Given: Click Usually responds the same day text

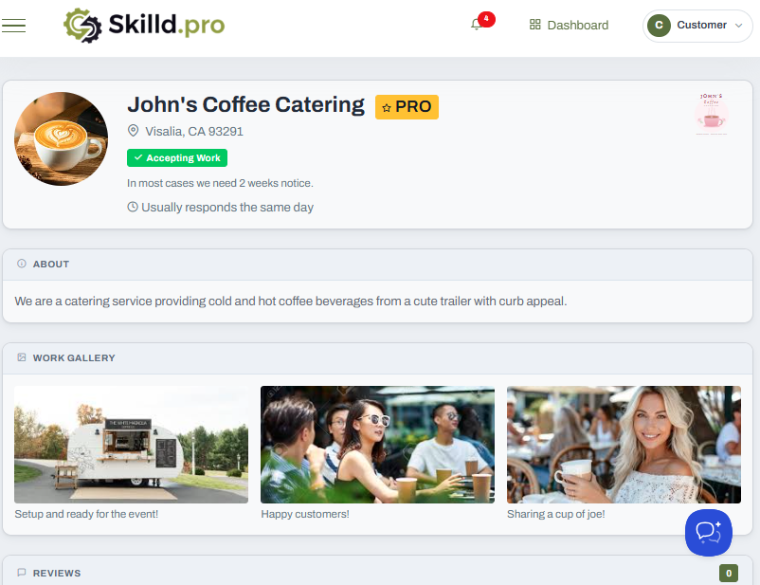Looking at the screenshot, I should pos(227,208).
